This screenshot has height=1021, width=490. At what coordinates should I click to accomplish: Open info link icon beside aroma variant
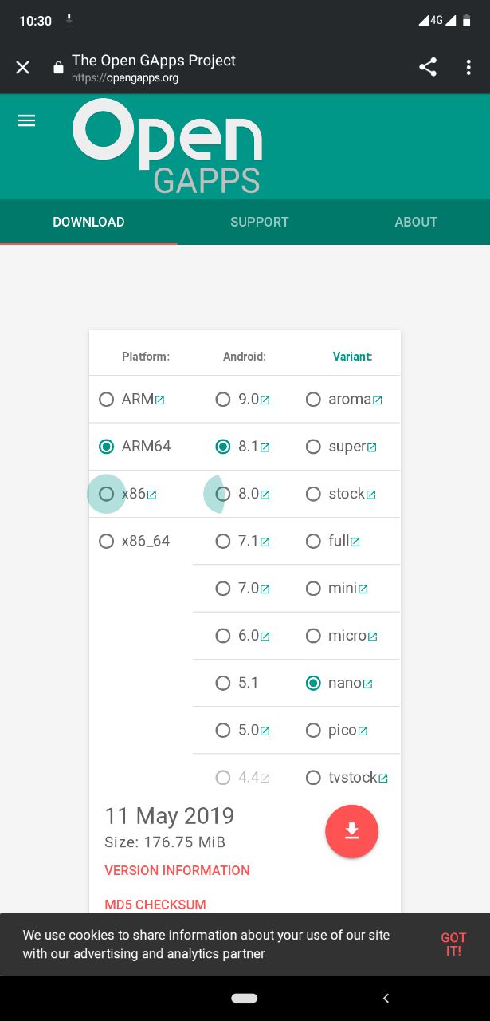(377, 400)
